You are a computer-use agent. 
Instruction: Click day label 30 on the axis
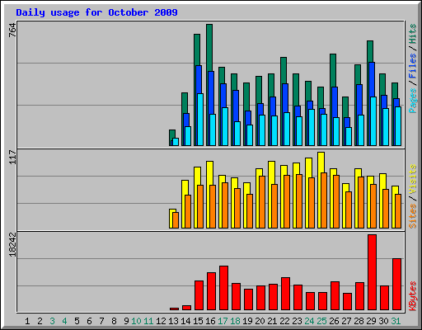(x=383, y=321)
